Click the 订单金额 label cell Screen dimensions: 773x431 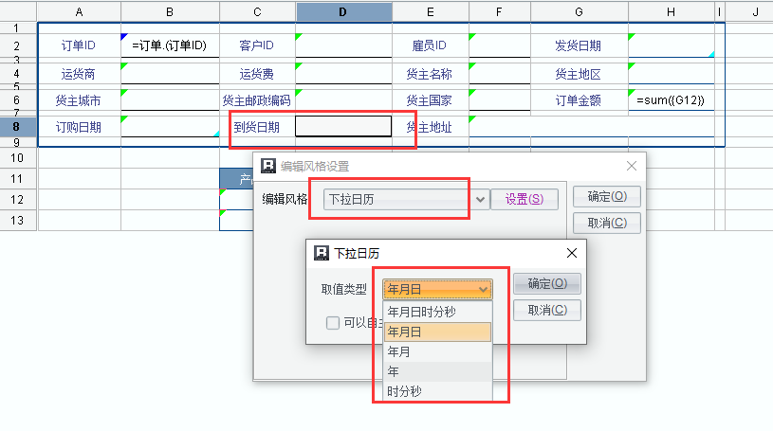click(580, 100)
